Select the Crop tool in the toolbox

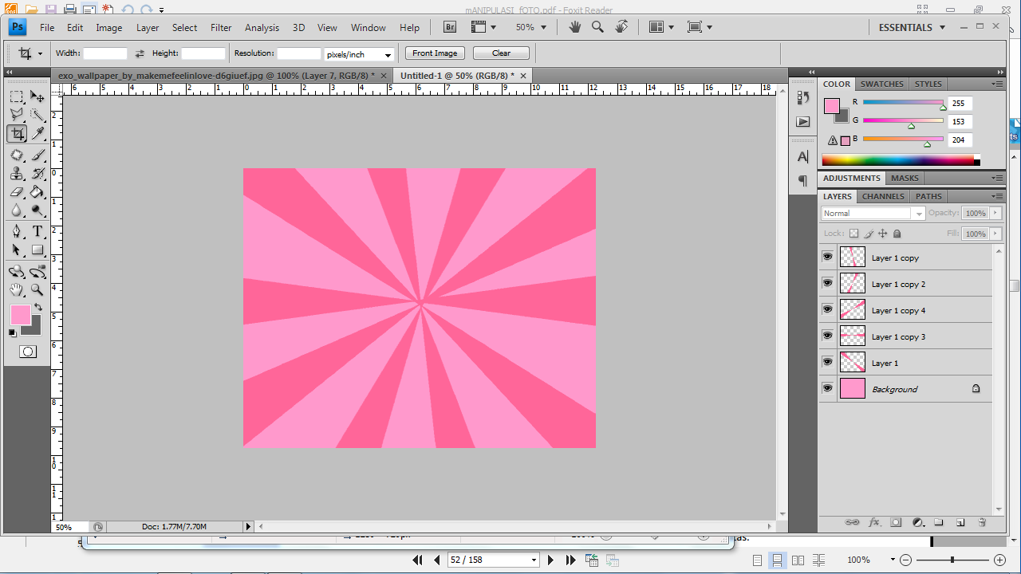point(16,134)
